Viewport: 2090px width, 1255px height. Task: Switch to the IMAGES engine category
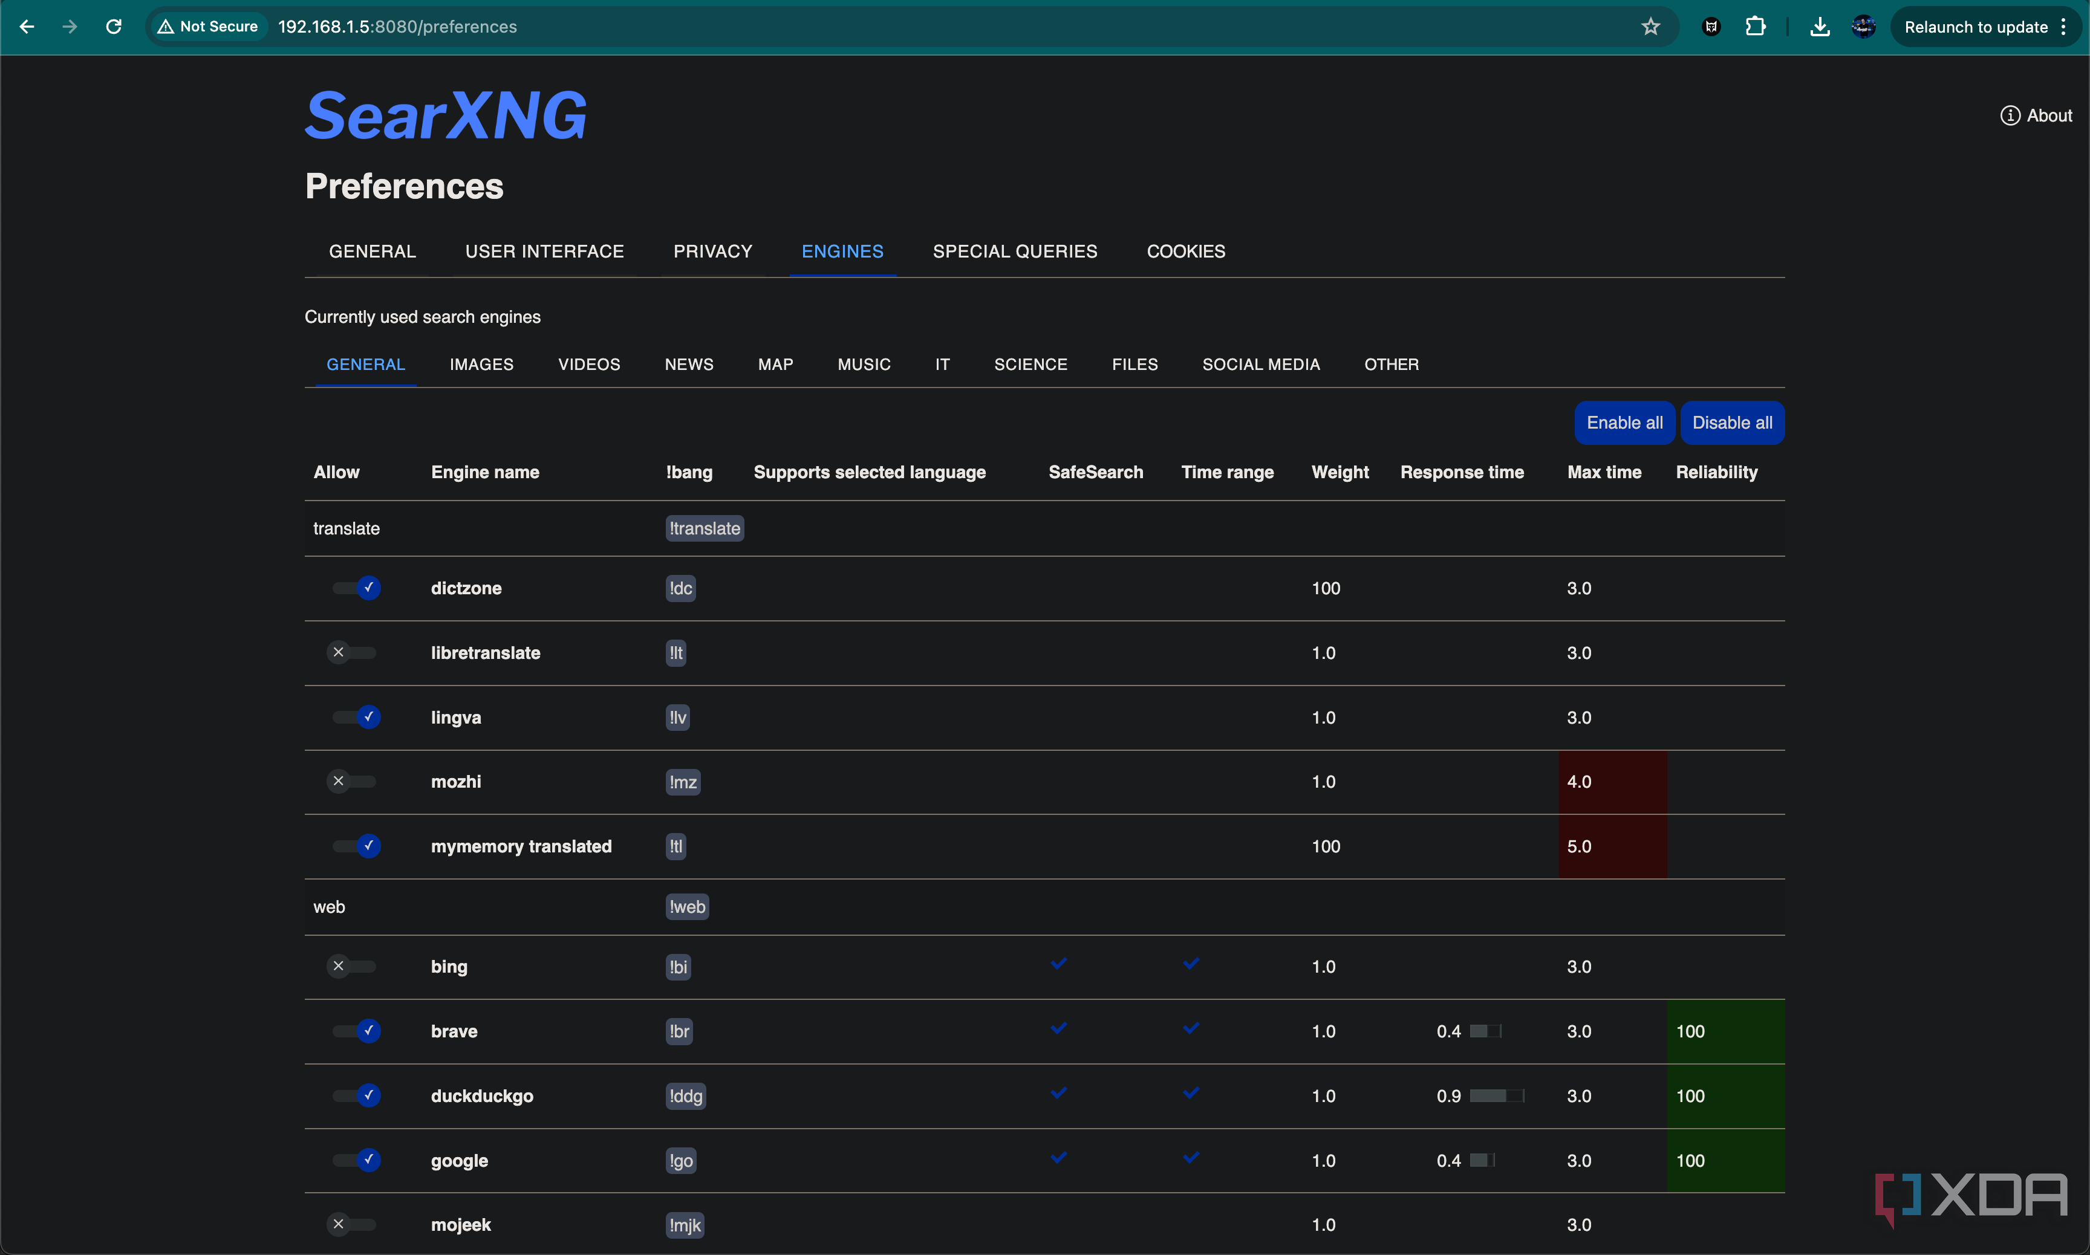(x=481, y=365)
